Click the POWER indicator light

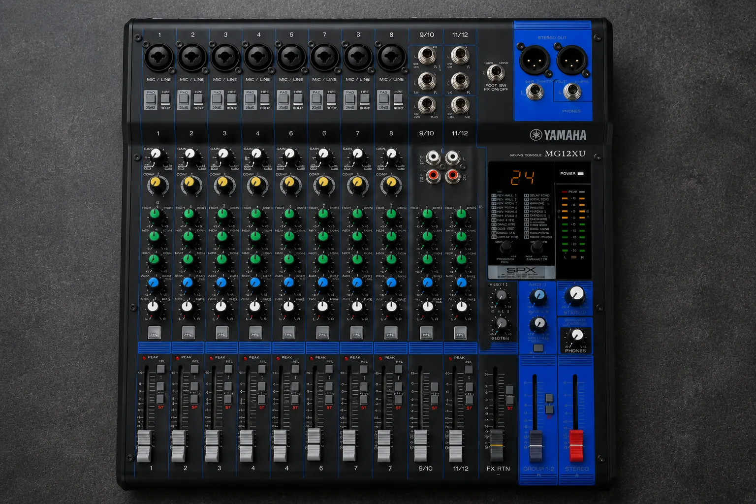click(581, 174)
